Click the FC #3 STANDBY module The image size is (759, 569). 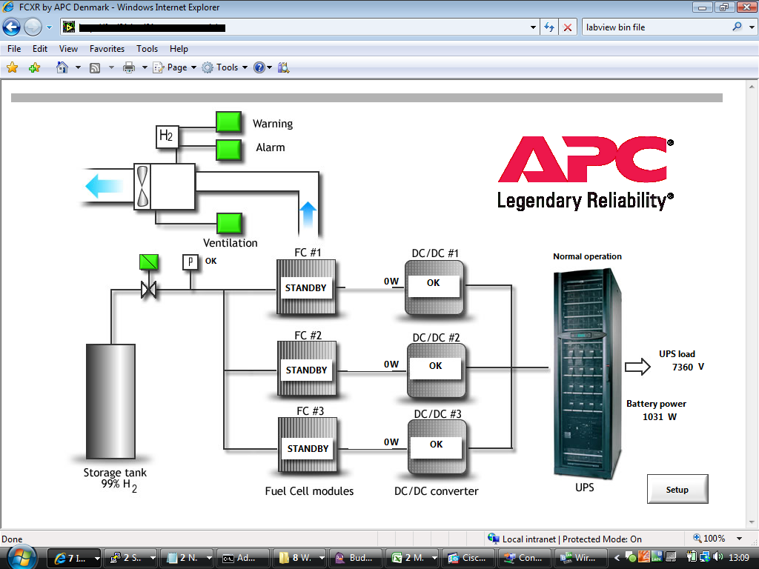pyautogui.click(x=308, y=445)
